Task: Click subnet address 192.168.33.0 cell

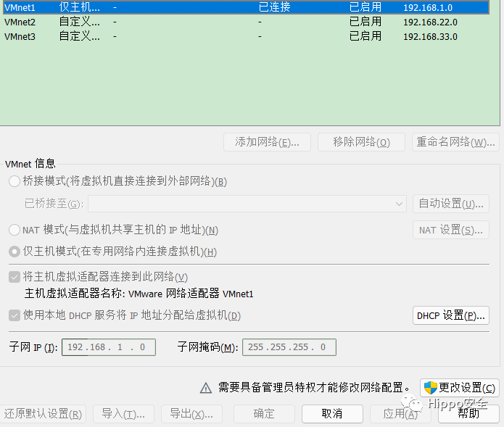Action: click(430, 36)
